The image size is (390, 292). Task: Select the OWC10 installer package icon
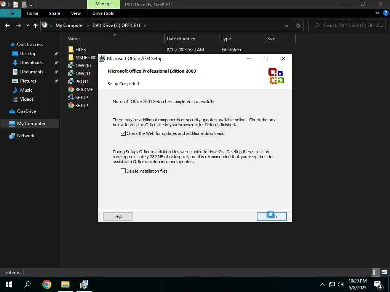pyautogui.click(x=71, y=65)
